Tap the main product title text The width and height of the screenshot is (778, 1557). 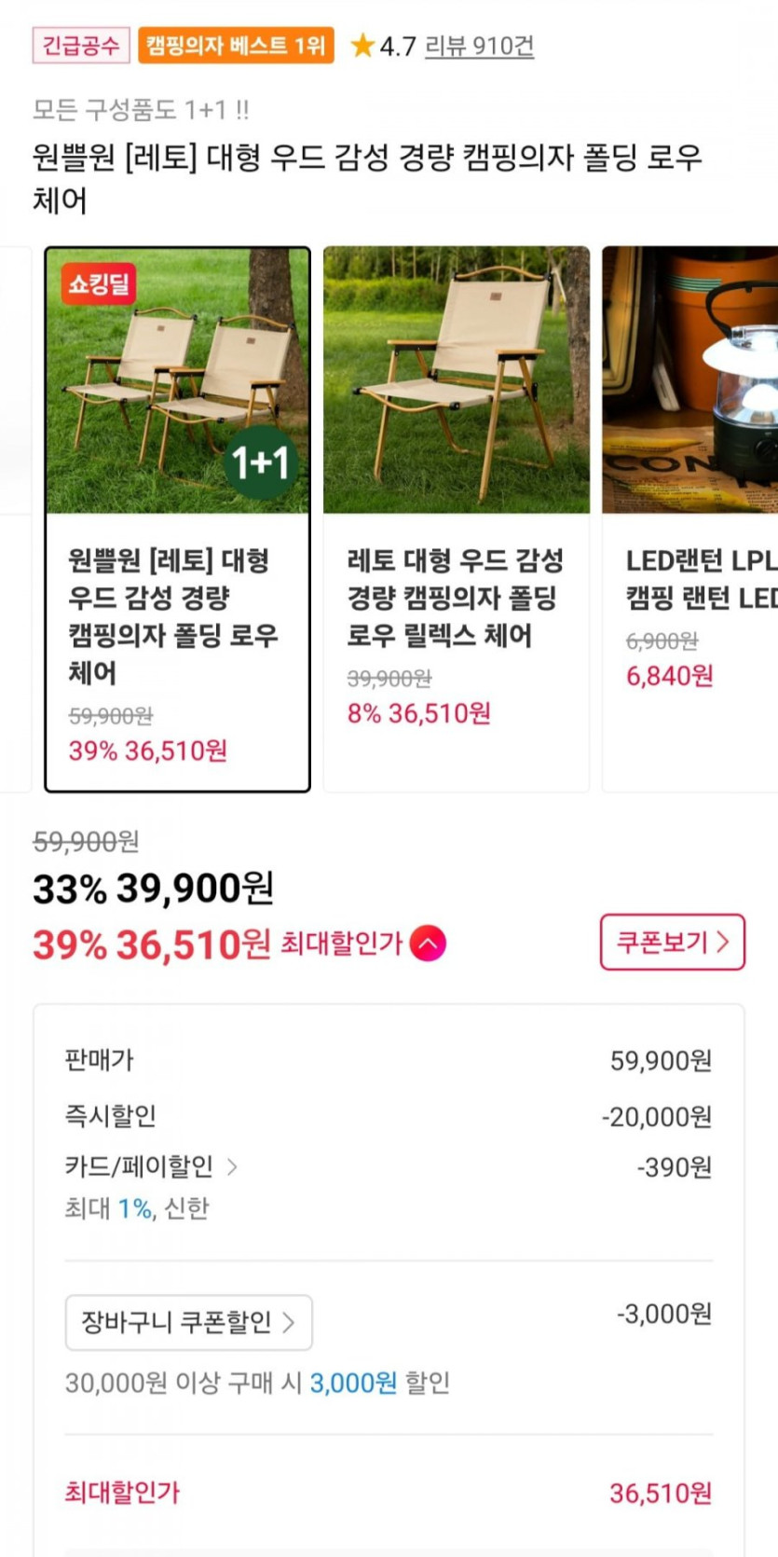click(x=366, y=177)
